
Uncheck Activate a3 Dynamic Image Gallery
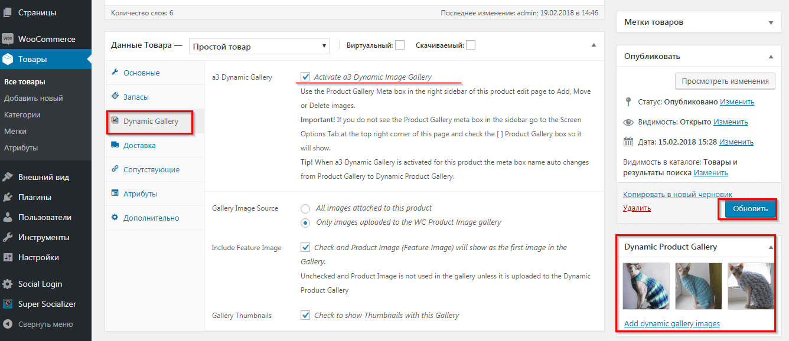coord(305,77)
